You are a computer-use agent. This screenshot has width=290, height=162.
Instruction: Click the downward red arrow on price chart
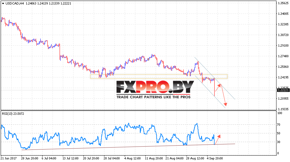(x=223, y=95)
